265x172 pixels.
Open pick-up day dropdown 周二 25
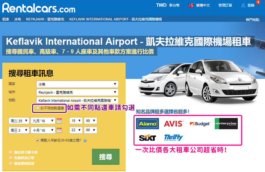click(19, 121)
